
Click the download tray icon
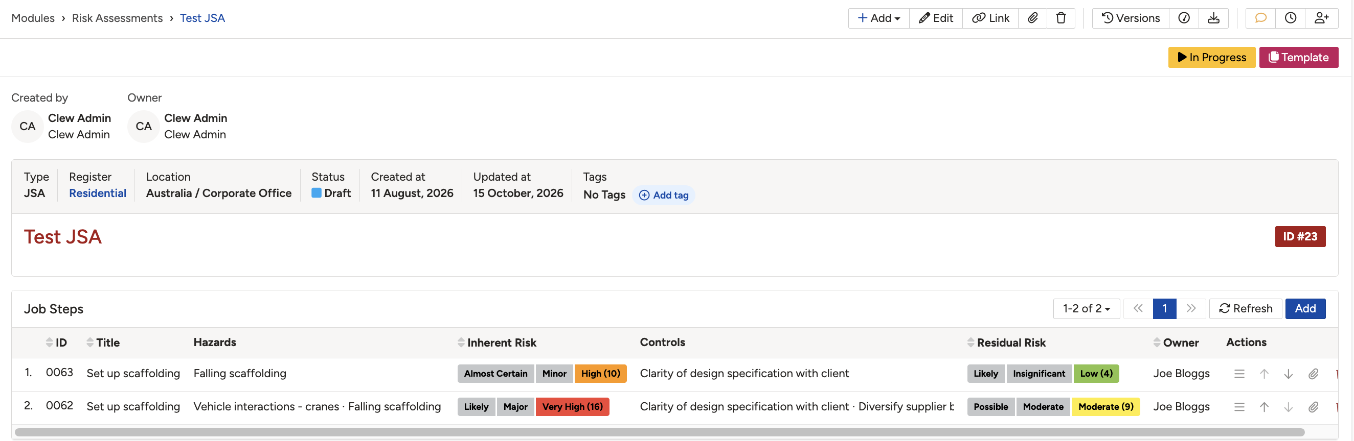[1214, 18]
